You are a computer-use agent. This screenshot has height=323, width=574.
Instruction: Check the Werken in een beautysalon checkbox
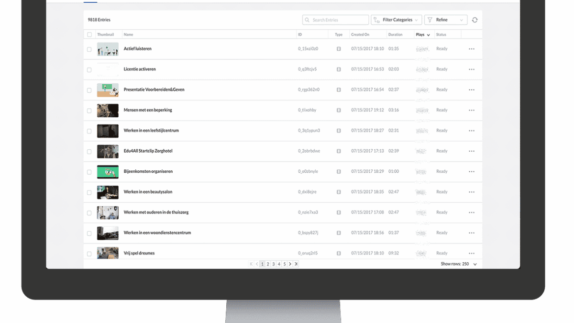coord(89,192)
